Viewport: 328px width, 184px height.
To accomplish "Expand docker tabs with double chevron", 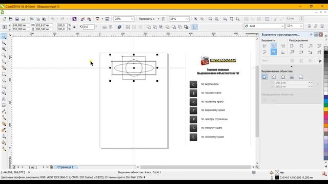I will [311, 35].
